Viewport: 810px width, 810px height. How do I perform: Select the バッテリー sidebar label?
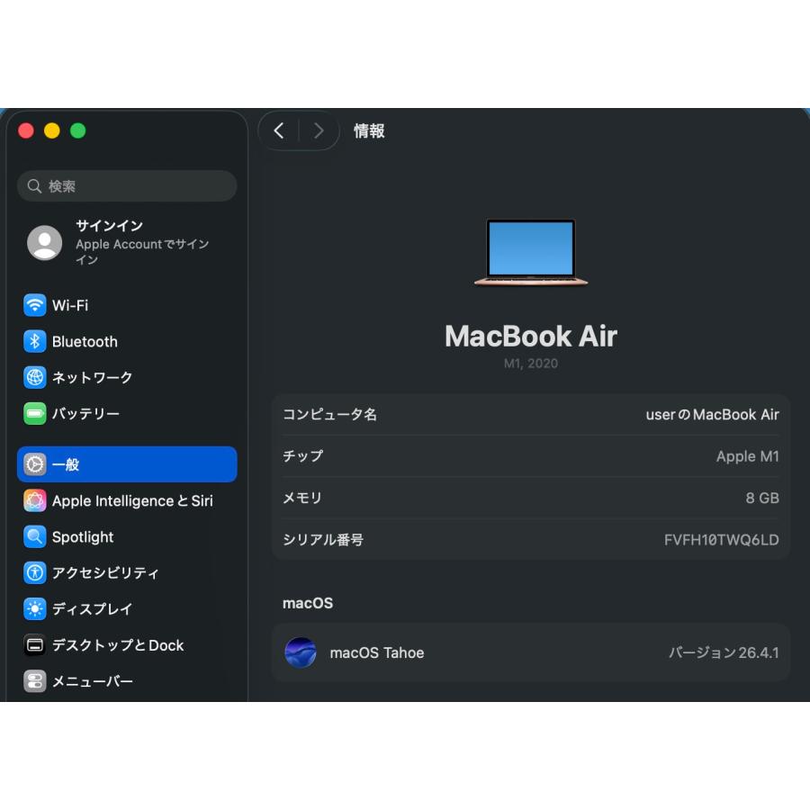coord(85,414)
